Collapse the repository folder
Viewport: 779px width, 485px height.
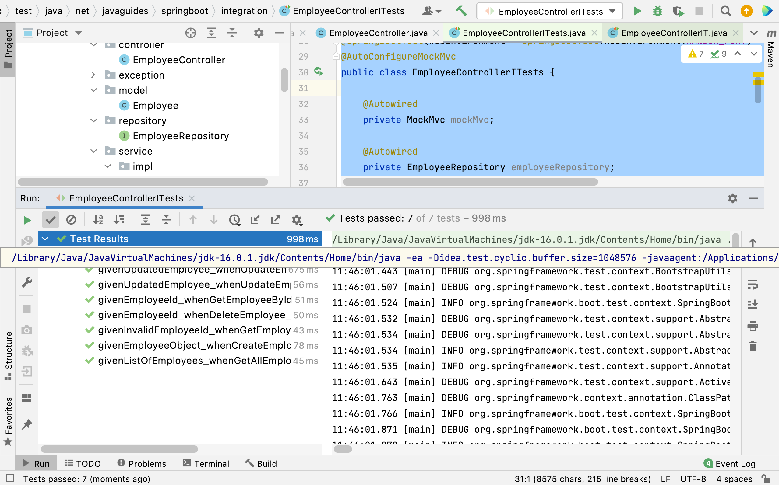pyautogui.click(x=93, y=120)
